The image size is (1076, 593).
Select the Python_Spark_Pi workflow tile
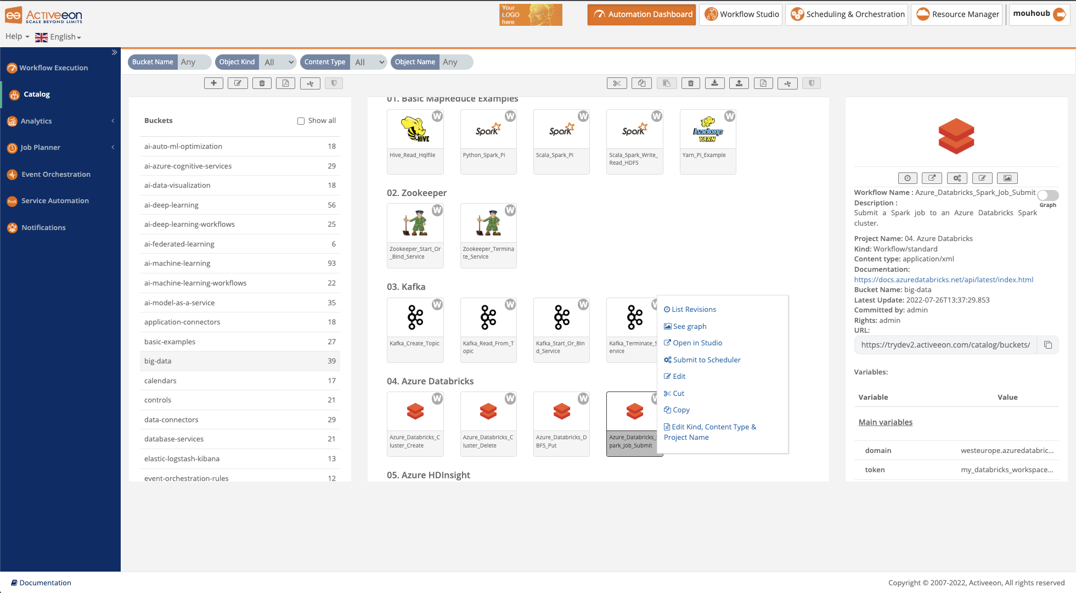[x=488, y=142]
